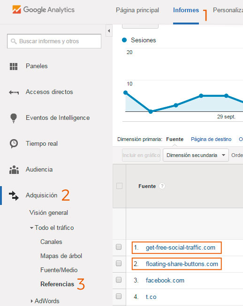
Task: Click the Adquisición arrows icon
Action: 14,196
